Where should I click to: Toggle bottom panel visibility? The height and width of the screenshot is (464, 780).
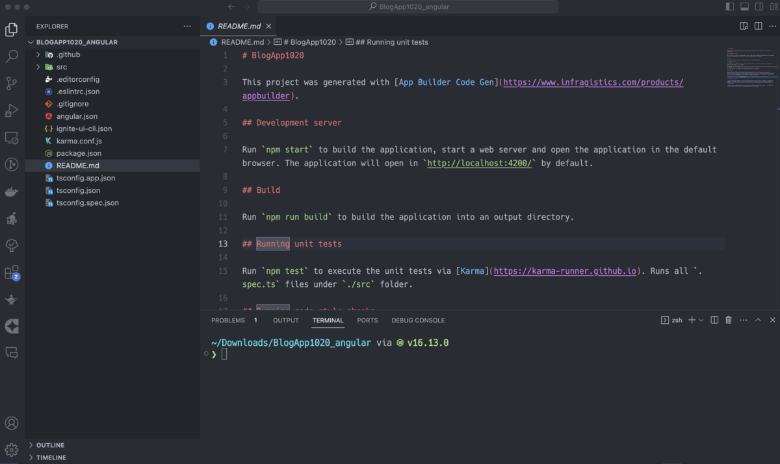[744, 6]
